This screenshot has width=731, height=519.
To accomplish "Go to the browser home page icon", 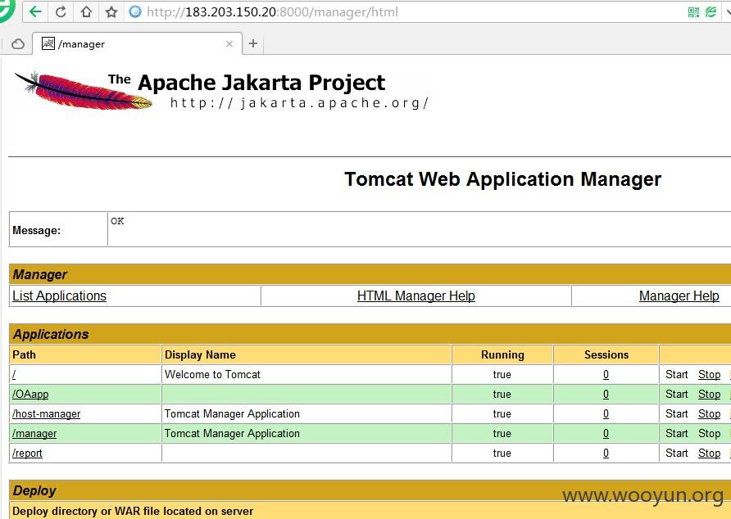I will click(x=86, y=11).
